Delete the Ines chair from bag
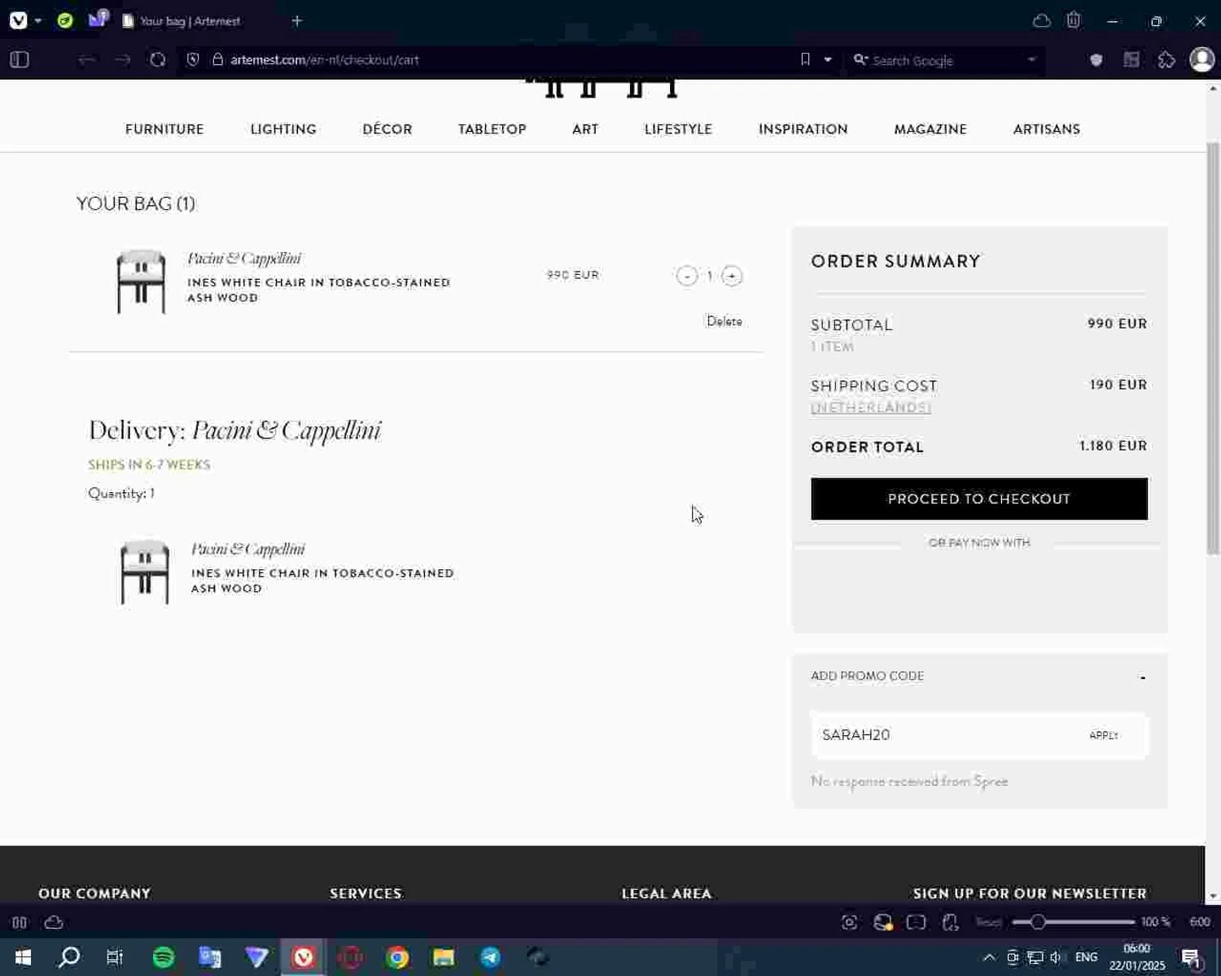Viewport: 1221px width, 976px height. tap(724, 321)
